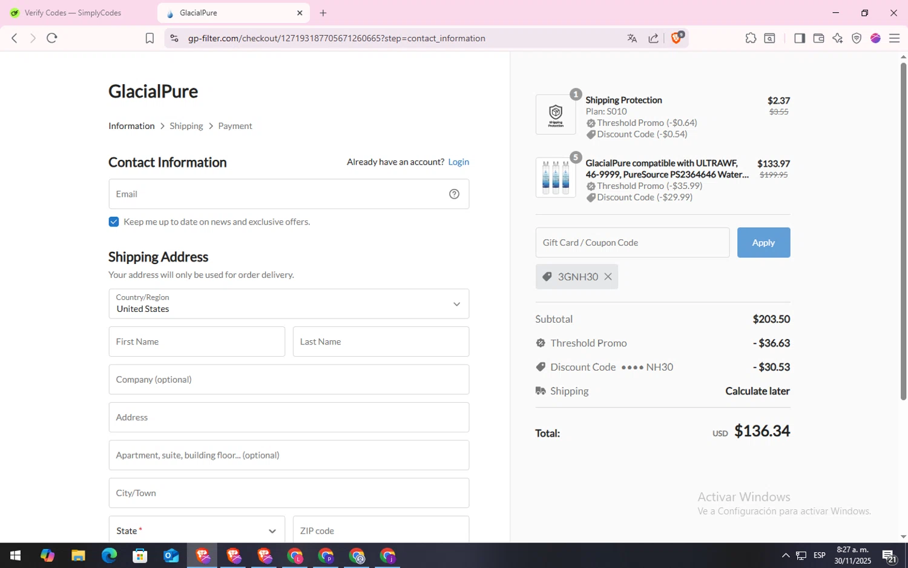Viewport: 908px width, 568px height.
Task: Go to Shipping breadcrumb step
Action: (186, 126)
